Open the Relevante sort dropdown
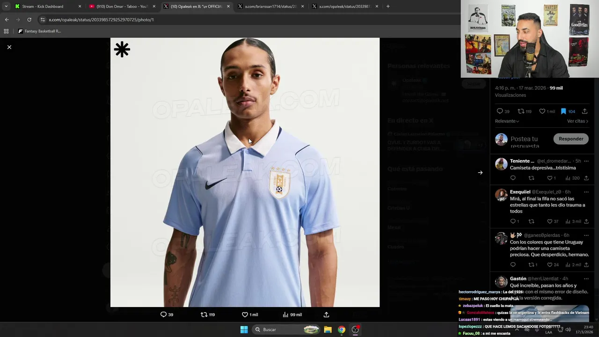 pyautogui.click(x=507, y=121)
